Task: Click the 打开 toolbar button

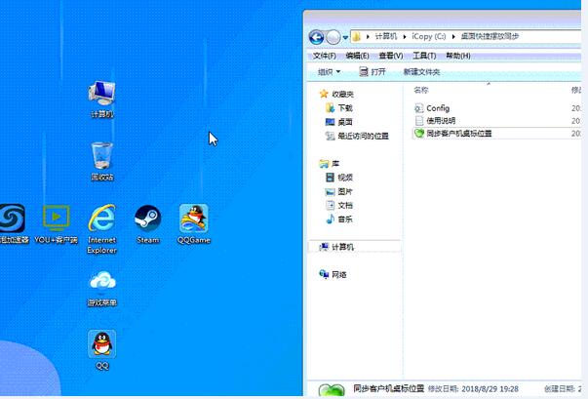Action: (x=372, y=72)
